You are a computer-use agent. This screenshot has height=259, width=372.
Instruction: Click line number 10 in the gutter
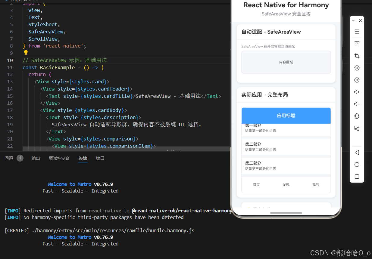click(x=10, y=60)
